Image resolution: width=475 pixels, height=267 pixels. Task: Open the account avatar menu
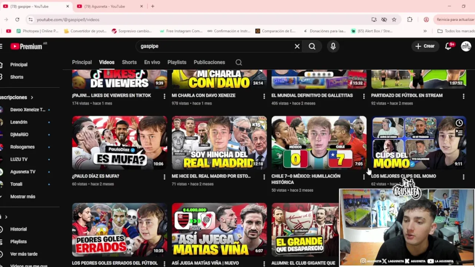click(466, 46)
